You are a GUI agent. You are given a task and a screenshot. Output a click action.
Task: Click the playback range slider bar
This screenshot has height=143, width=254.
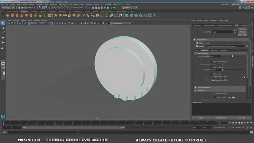click(74, 128)
